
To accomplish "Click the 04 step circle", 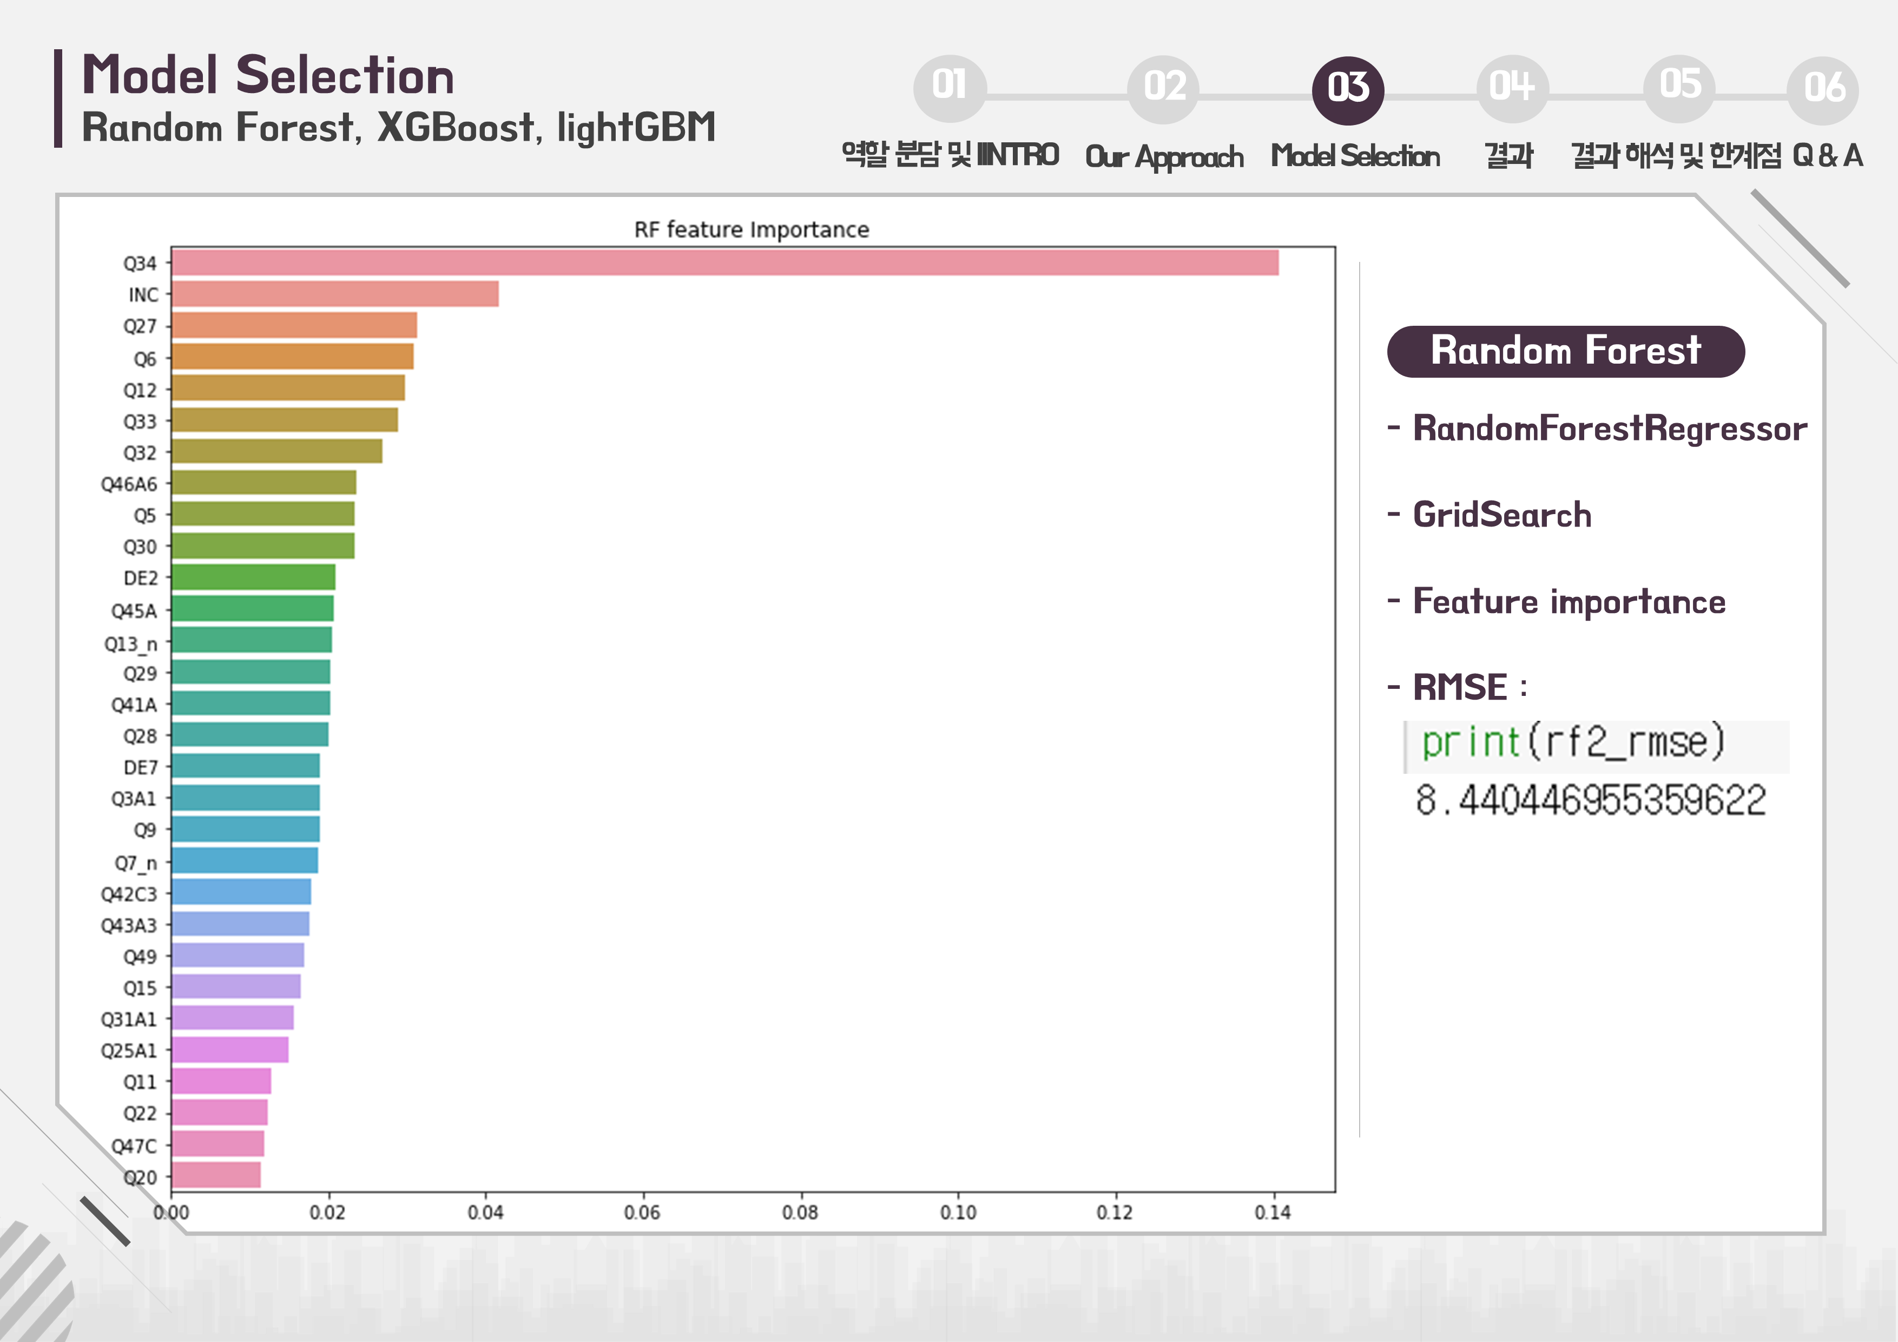I will tap(1511, 88).
